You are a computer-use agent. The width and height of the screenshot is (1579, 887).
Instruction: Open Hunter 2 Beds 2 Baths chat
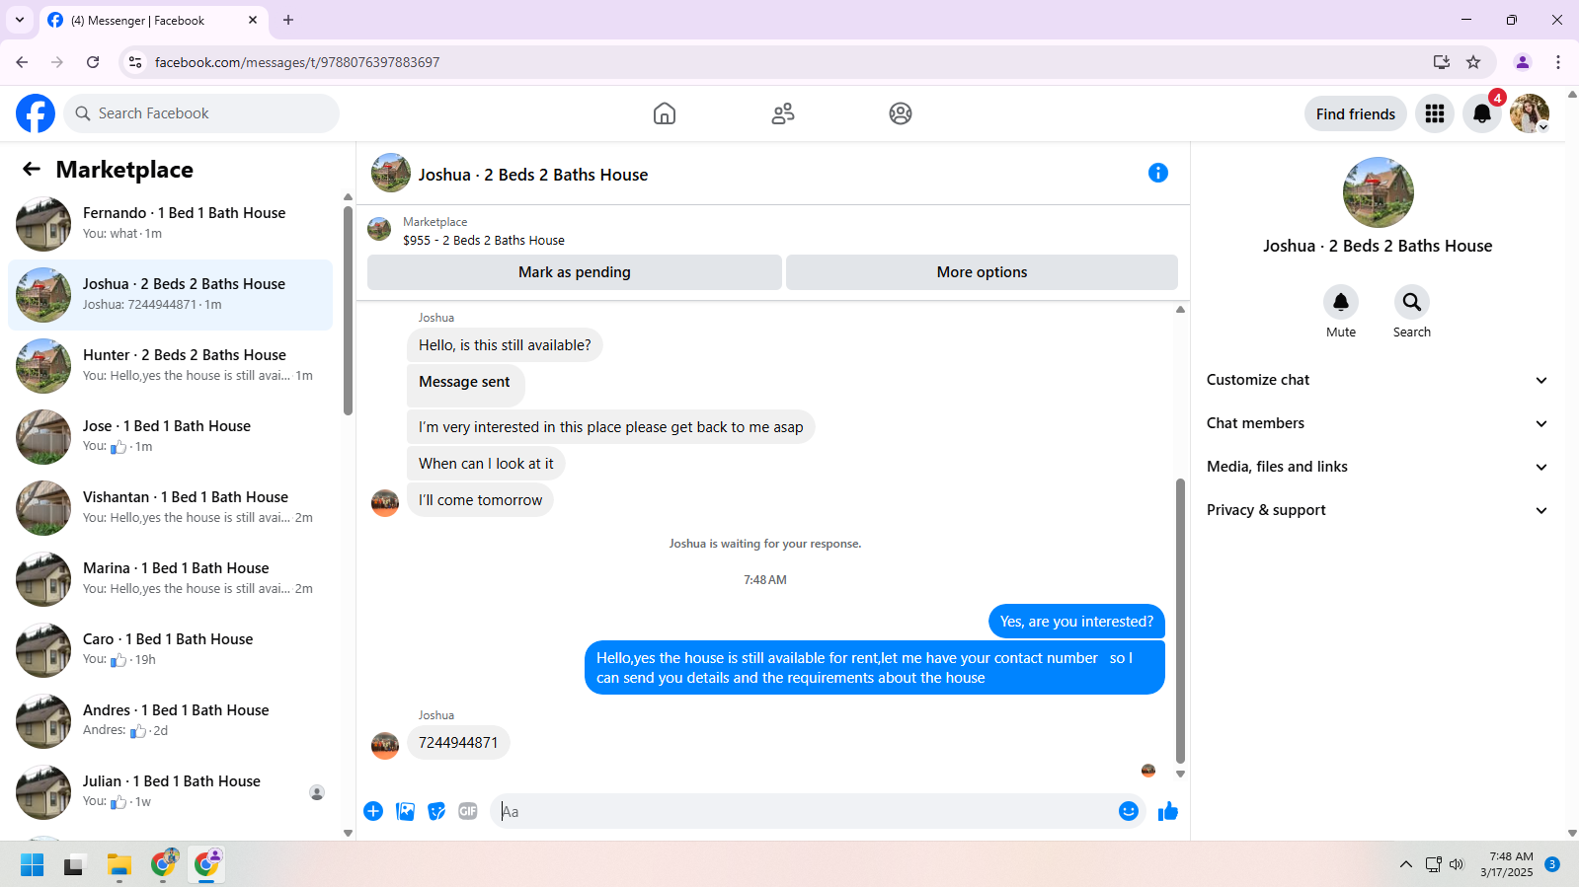170,366
